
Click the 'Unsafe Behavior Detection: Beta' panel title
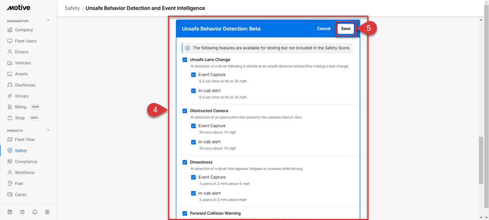pyautogui.click(x=221, y=29)
